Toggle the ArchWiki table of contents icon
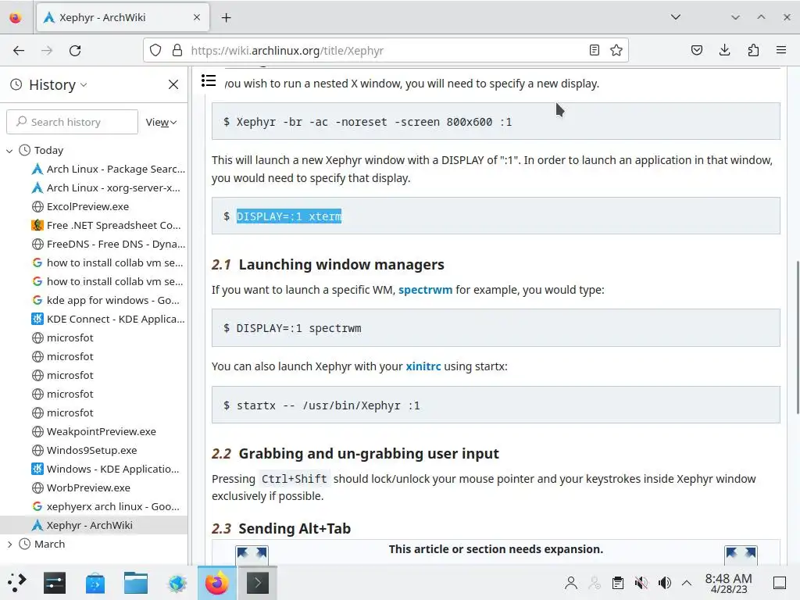This screenshot has height=600, width=800. point(209,80)
